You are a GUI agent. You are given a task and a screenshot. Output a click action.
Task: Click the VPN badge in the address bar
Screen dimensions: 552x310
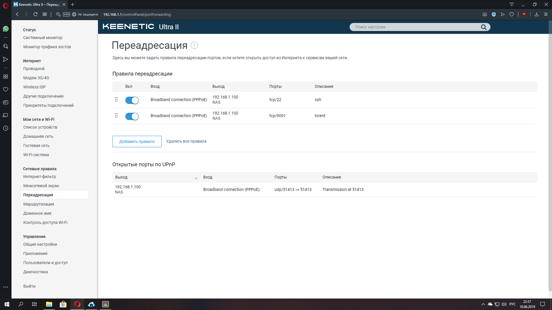66,14
